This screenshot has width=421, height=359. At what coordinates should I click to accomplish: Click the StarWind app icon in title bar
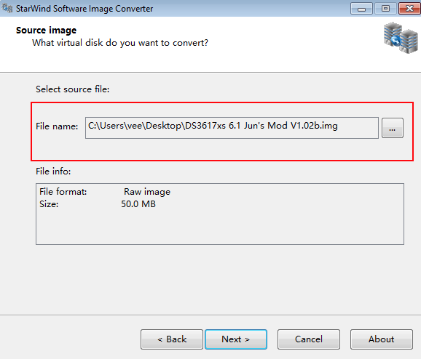7,8
